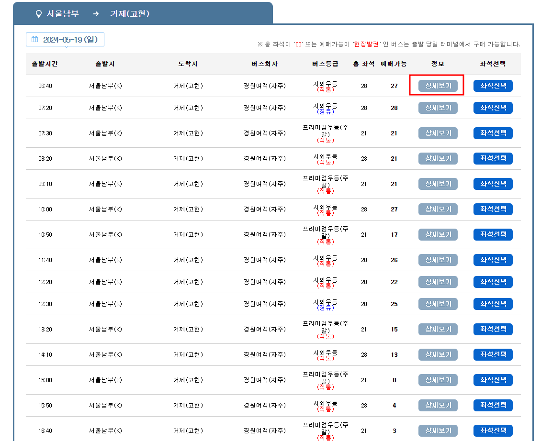Show 상세보기 for the 14:10 bus
This screenshot has width=541, height=441.
[438, 354]
